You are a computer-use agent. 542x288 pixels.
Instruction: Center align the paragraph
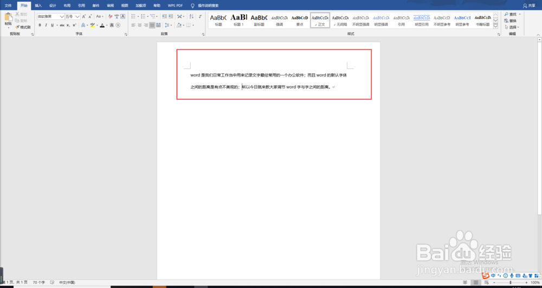(x=140, y=25)
